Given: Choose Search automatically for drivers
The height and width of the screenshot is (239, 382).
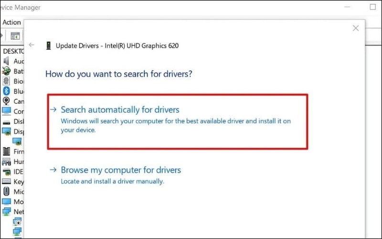Looking at the screenshot, I should (120, 110).
